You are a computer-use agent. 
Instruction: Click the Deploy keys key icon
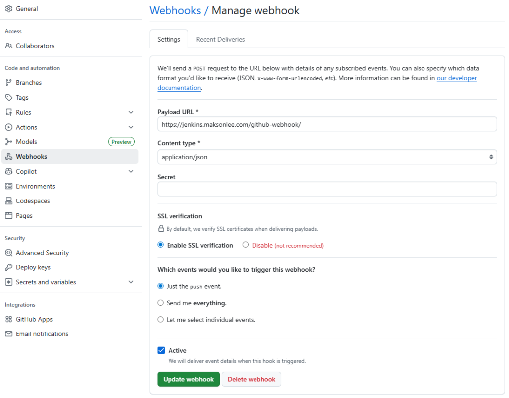coord(8,267)
